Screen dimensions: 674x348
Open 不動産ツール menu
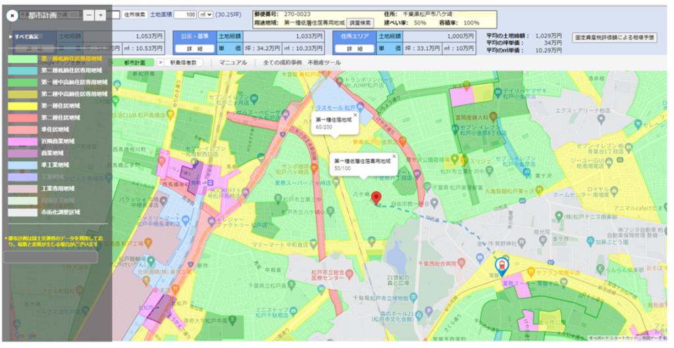pos(324,62)
